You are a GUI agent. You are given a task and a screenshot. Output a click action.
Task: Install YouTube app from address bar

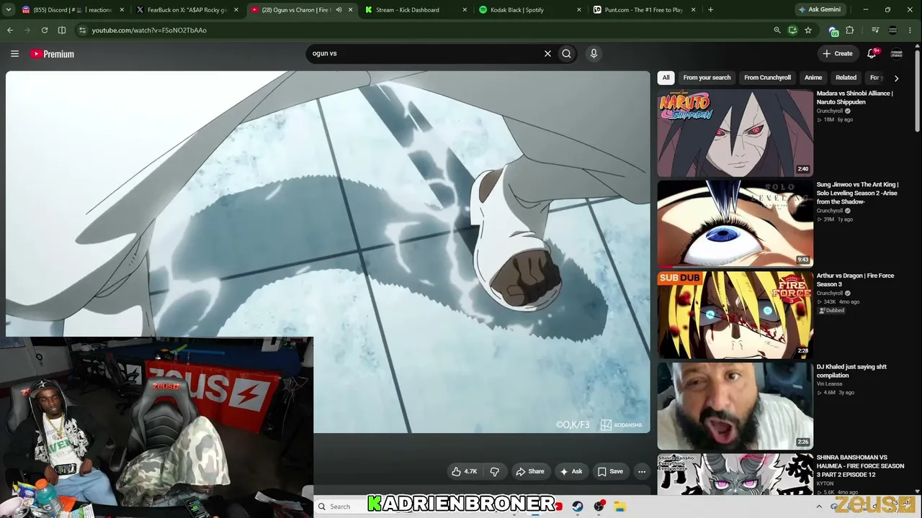coord(792,30)
